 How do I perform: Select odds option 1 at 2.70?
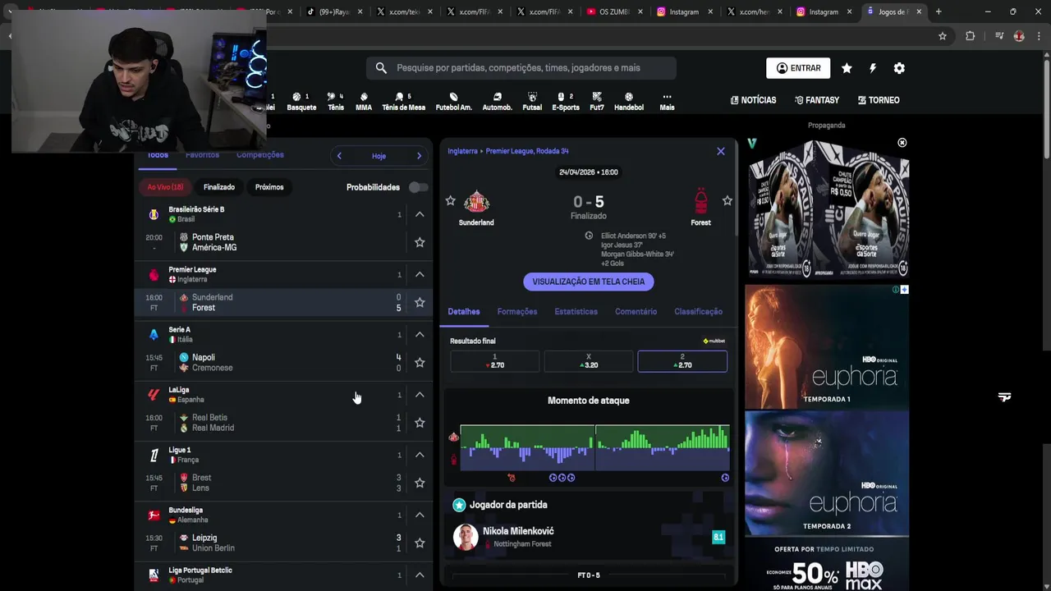pos(494,361)
